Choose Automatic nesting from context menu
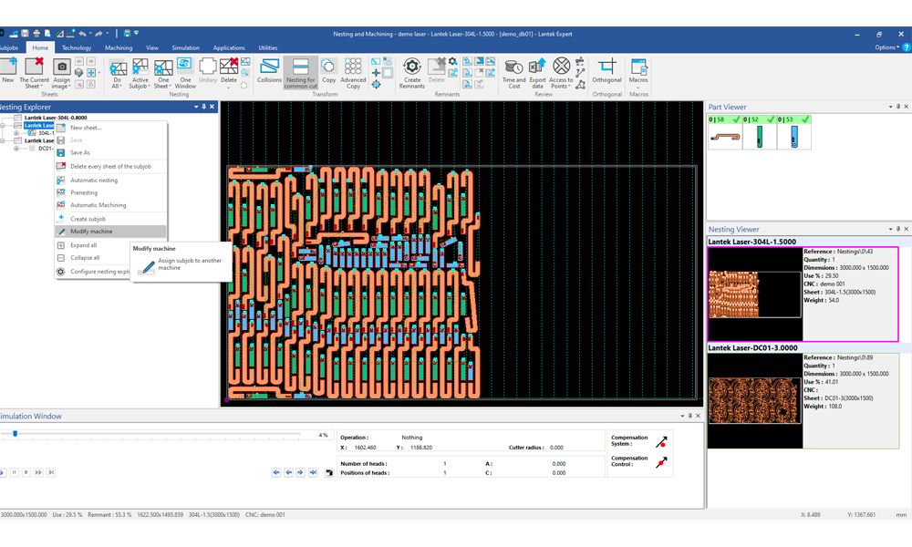 pos(94,180)
